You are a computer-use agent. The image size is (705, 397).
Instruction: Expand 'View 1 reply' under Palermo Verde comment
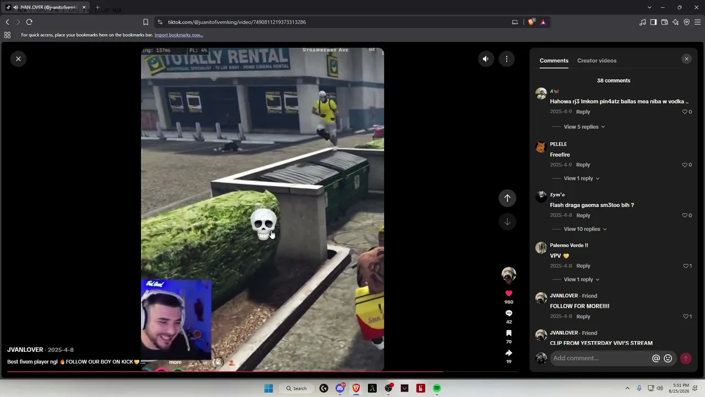pos(581,280)
